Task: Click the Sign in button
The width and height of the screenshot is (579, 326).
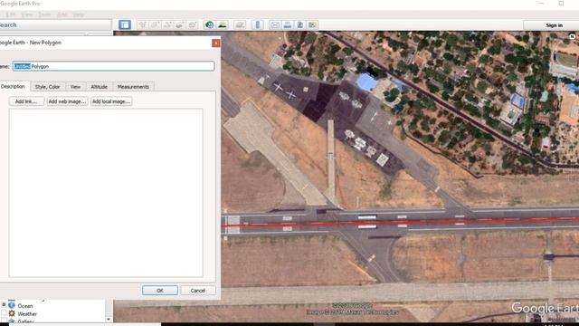Action: tap(554, 25)
